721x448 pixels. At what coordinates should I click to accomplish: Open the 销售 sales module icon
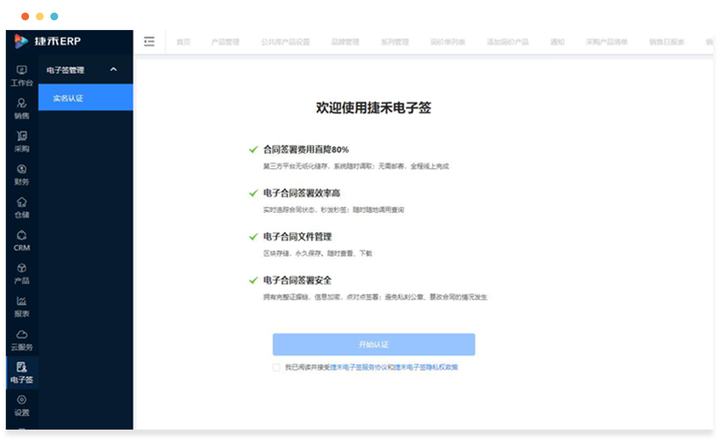click(22, 109)
